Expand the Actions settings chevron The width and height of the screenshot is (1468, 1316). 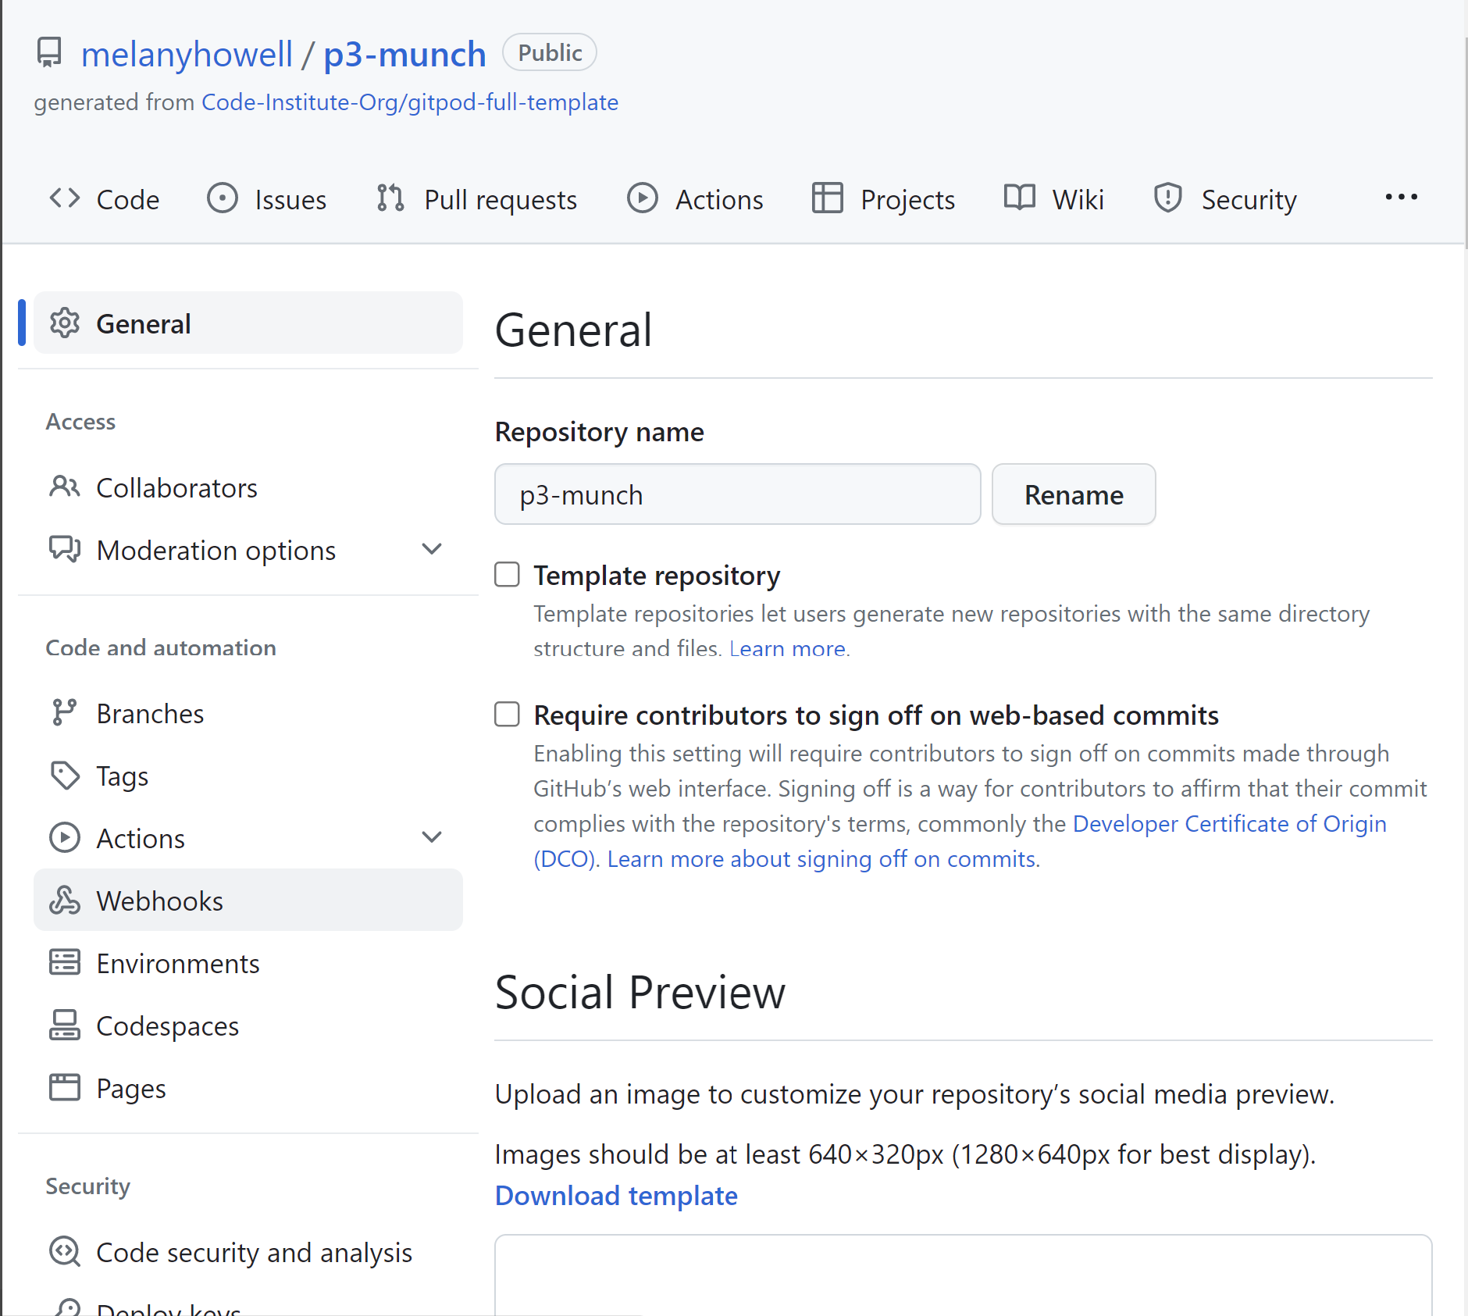point(432,838)
